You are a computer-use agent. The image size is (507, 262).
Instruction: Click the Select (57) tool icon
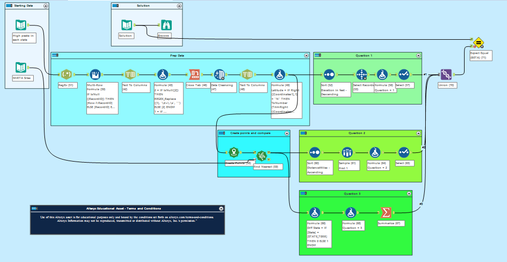pos(404,74)
